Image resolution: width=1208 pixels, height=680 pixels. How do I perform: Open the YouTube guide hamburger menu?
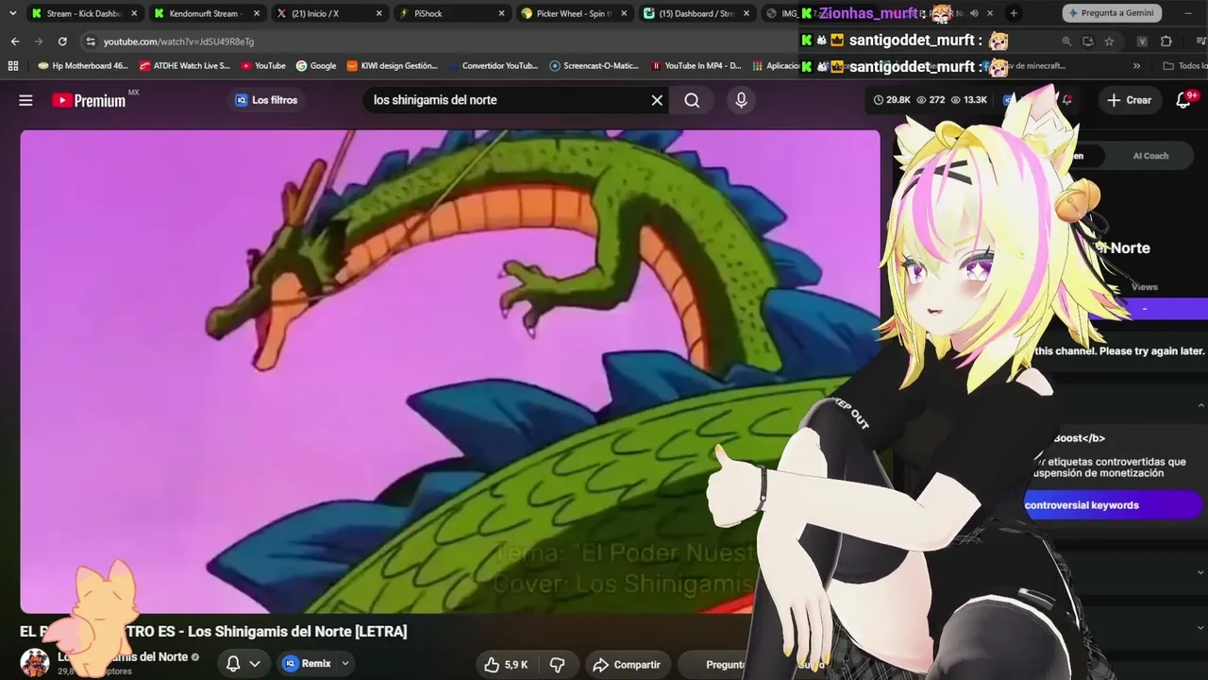pyautogui.click(x=25, y=100)
